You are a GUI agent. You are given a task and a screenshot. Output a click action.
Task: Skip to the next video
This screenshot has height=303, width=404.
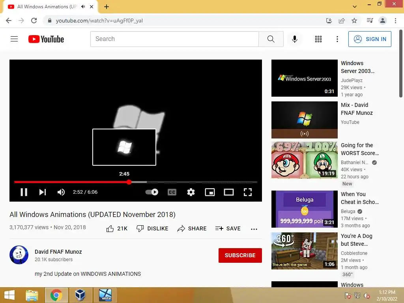click(43, 192)
